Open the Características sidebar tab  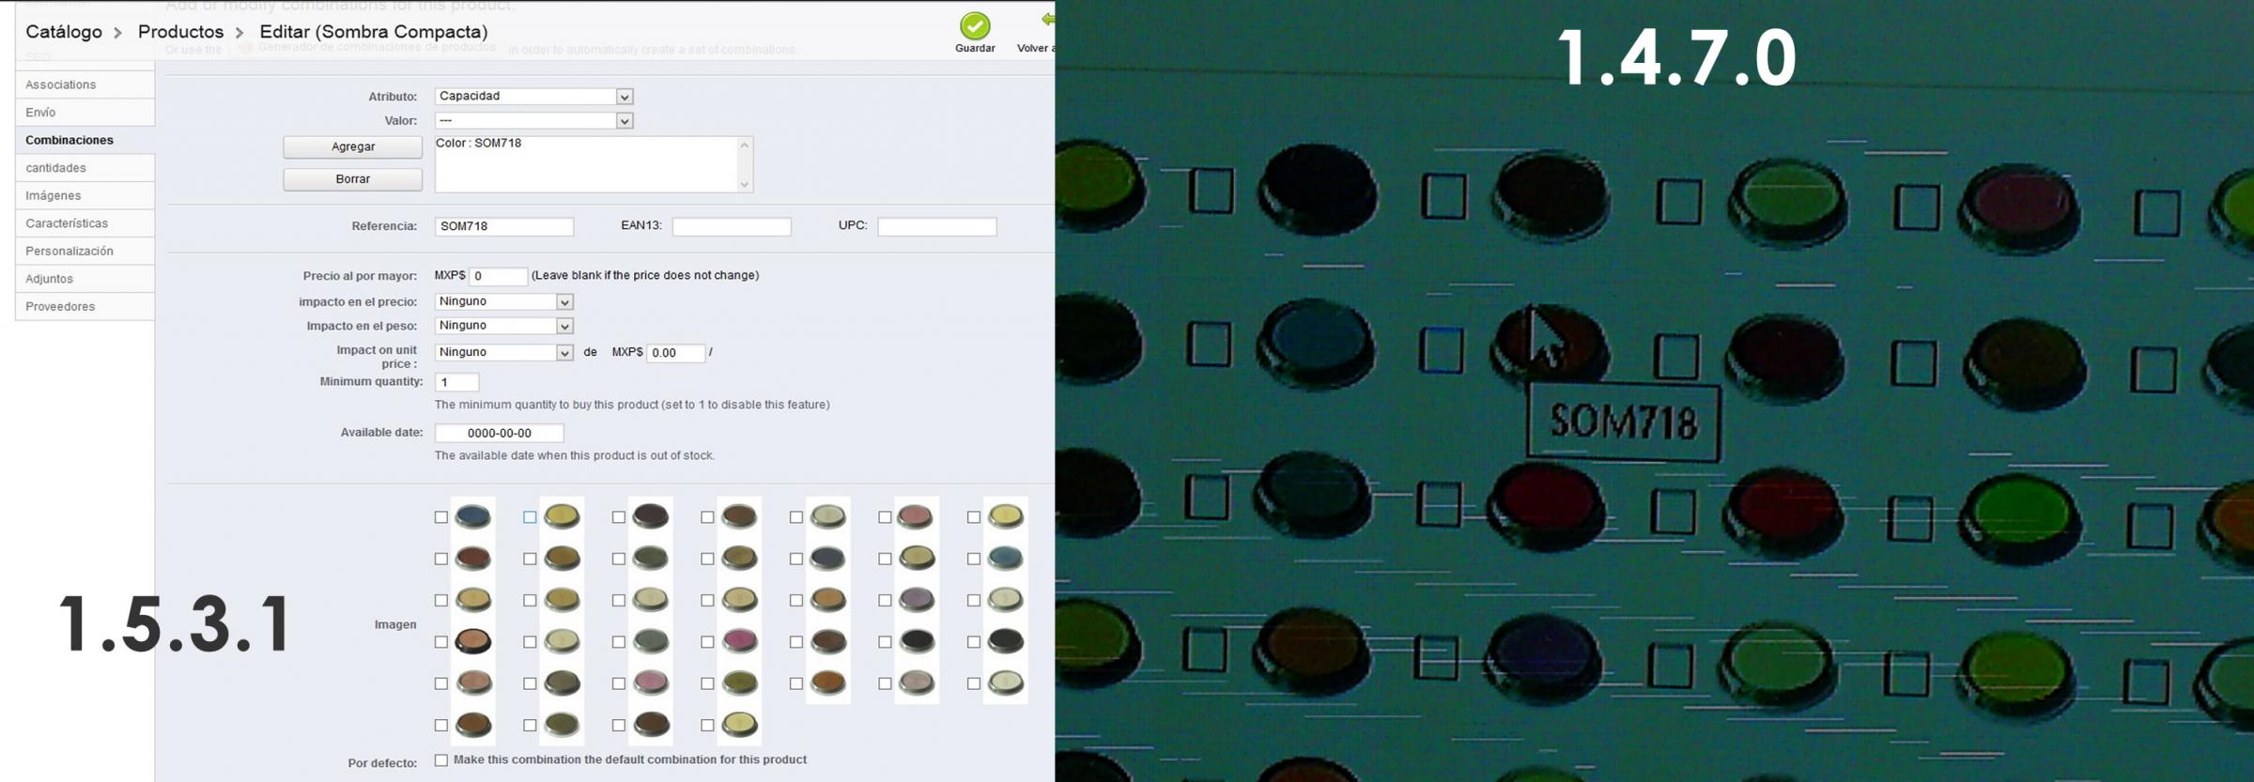(85, 223)
